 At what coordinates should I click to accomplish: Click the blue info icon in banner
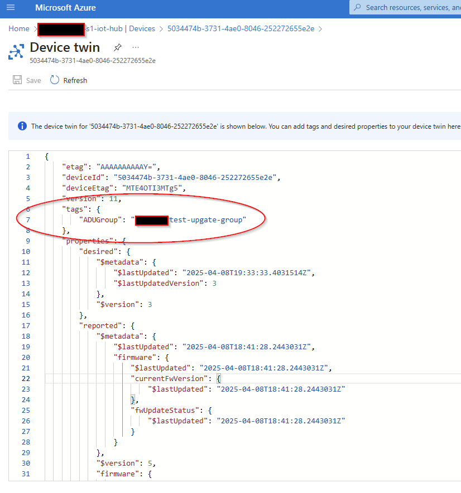point(22,126)
